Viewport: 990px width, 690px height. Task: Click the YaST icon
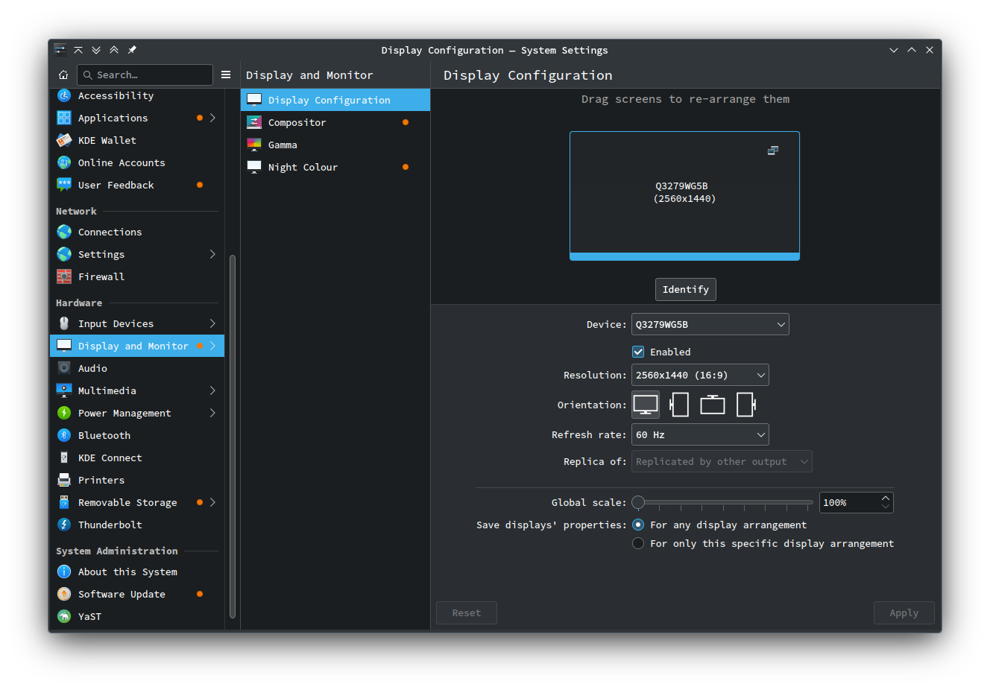pos(64,616)
